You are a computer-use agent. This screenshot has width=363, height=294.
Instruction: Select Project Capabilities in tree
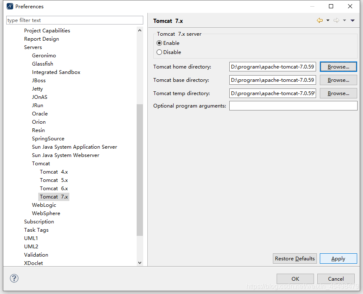pos(47,31)
